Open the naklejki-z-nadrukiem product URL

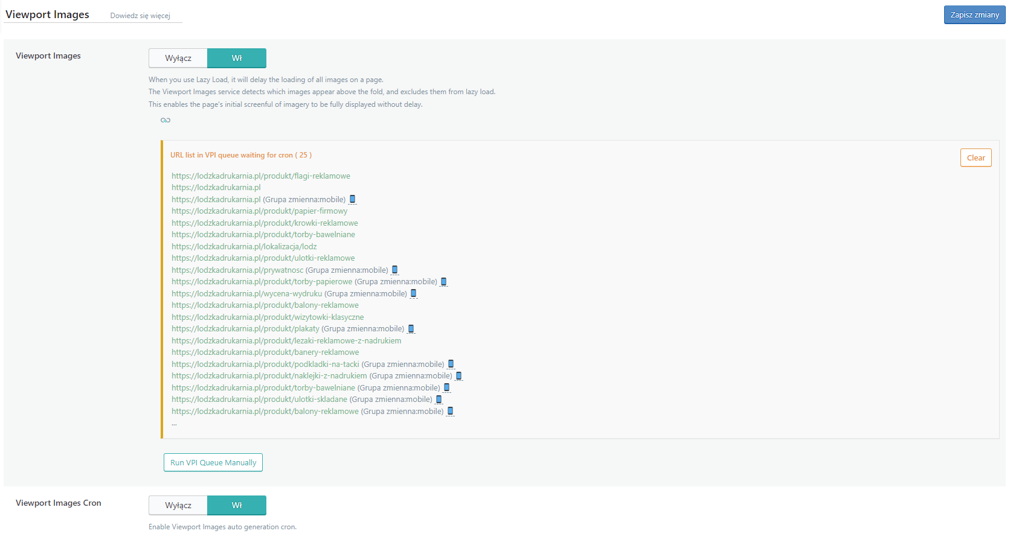pos(269,376)
